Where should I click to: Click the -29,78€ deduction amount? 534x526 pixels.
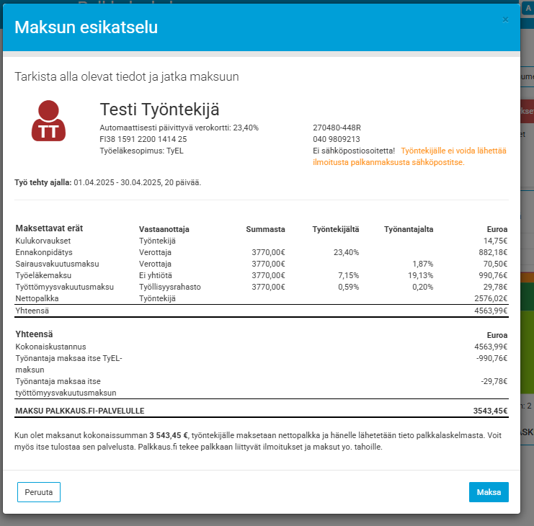[x=494, y=381]
